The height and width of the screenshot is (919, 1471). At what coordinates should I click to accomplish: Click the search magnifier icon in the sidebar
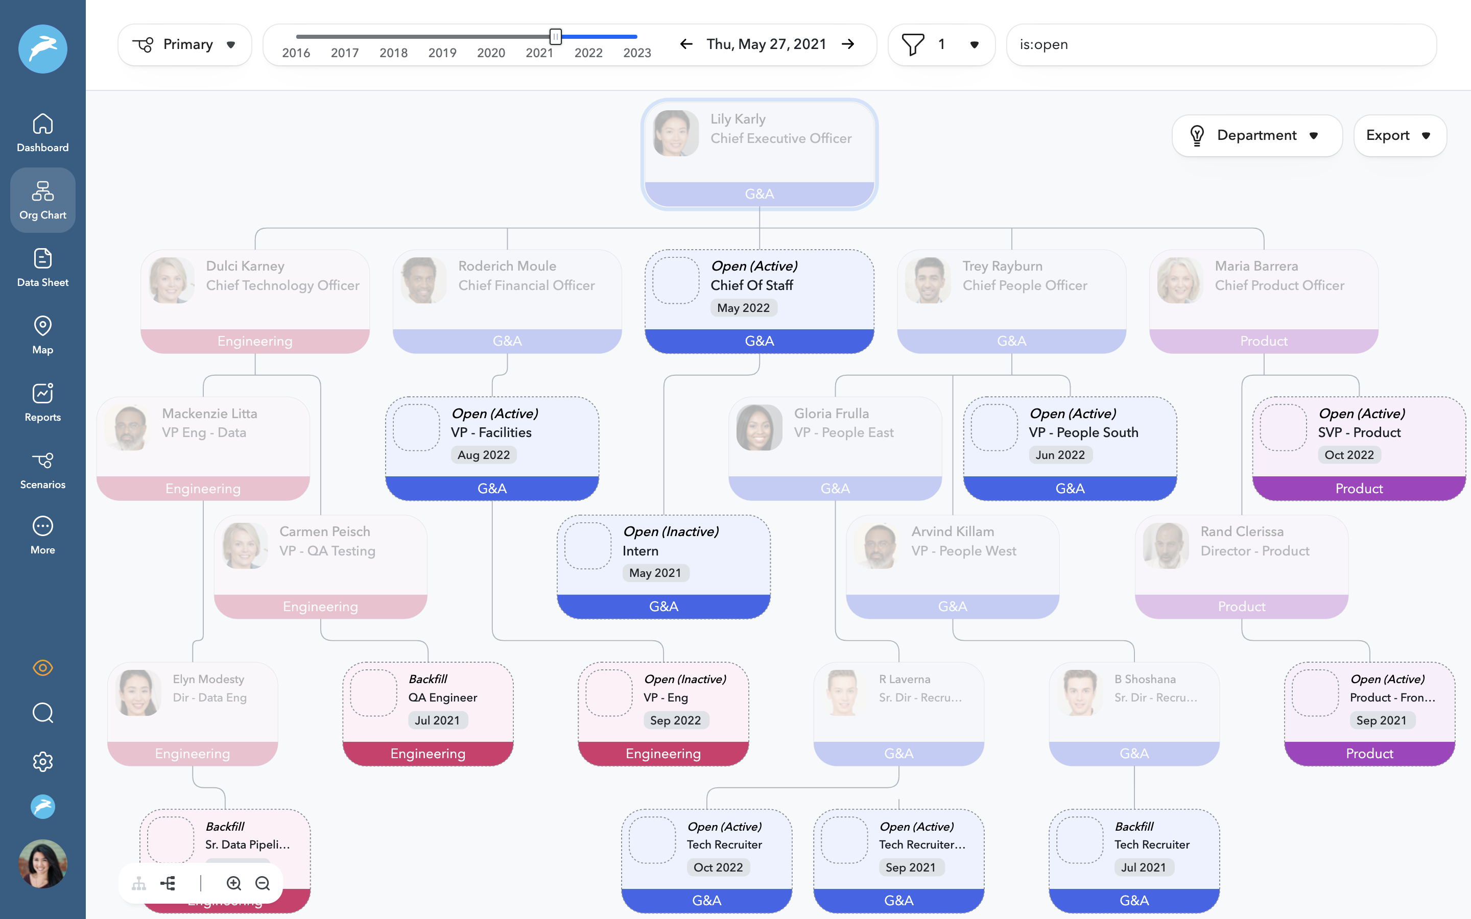click(x=42, y=712)
